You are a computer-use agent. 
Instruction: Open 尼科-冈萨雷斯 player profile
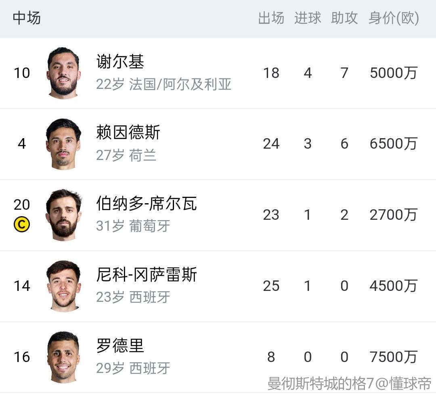tap(147, 275)
